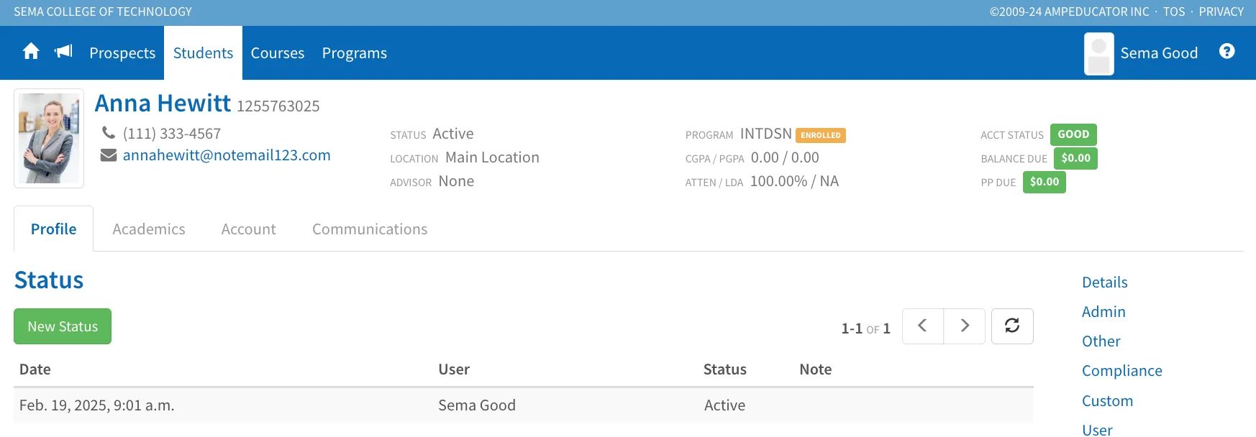Click the envelope email icon
This screenshot has height=437, width=1256.
[x=109, y=155]
